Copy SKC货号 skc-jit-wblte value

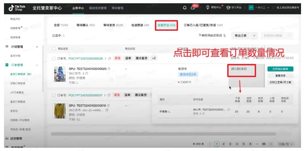pos(106,110)
